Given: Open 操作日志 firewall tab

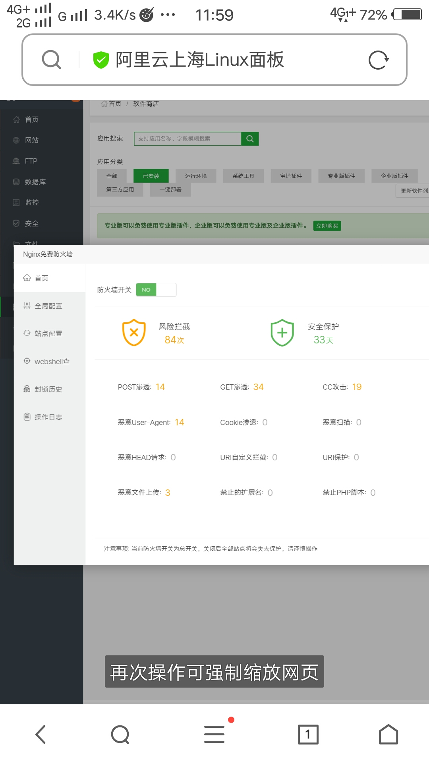Looking at the screenshot, I should pos(50,417).
